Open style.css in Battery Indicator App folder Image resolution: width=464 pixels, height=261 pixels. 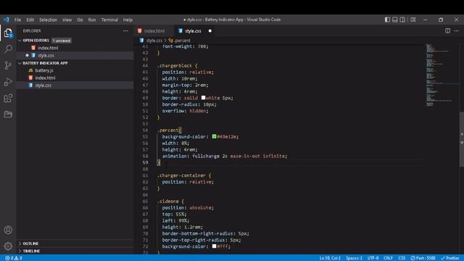[x=75, y=86]
